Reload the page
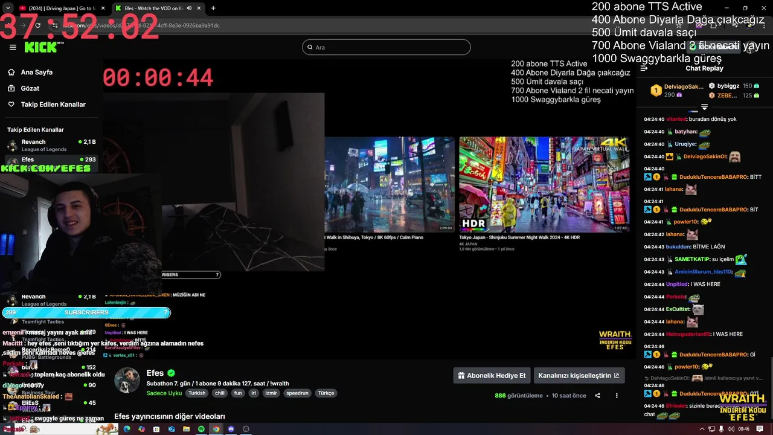 (37, 25)
